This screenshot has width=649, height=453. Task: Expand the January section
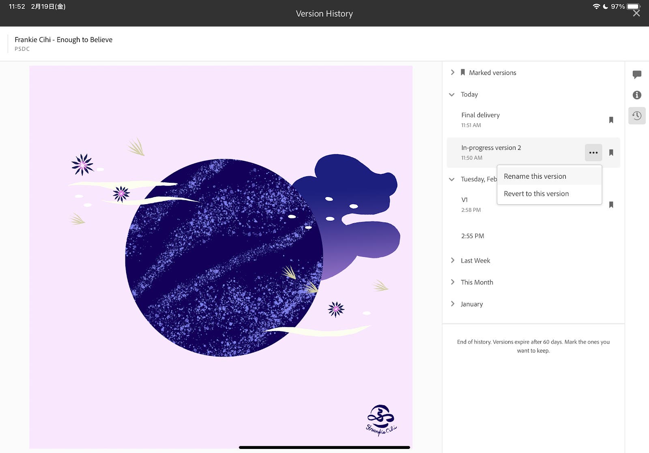click(x=452, y=304)
